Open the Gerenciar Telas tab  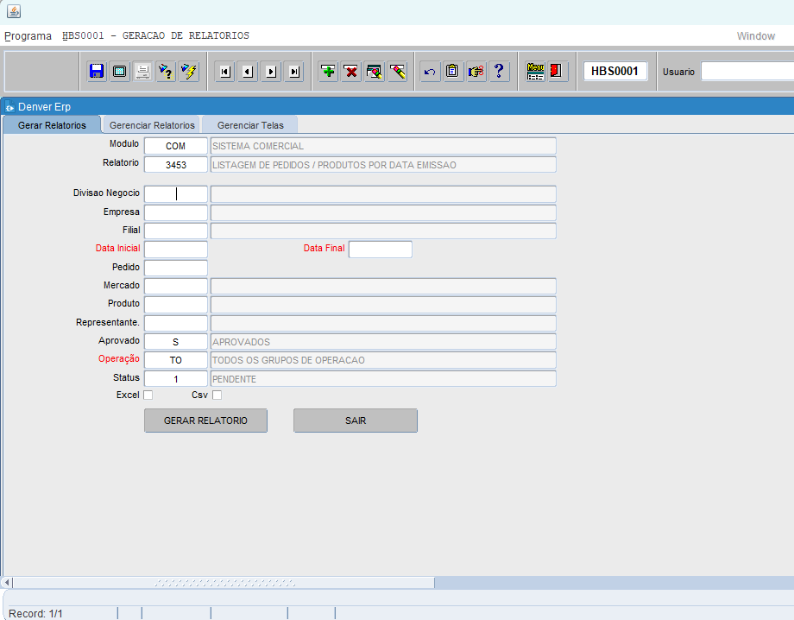pyautogui.click(x=250, y=125)
